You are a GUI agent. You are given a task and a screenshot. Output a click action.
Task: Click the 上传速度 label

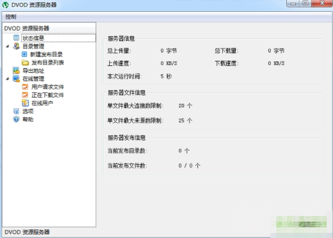pyautogui.click(x=119, y=63)
